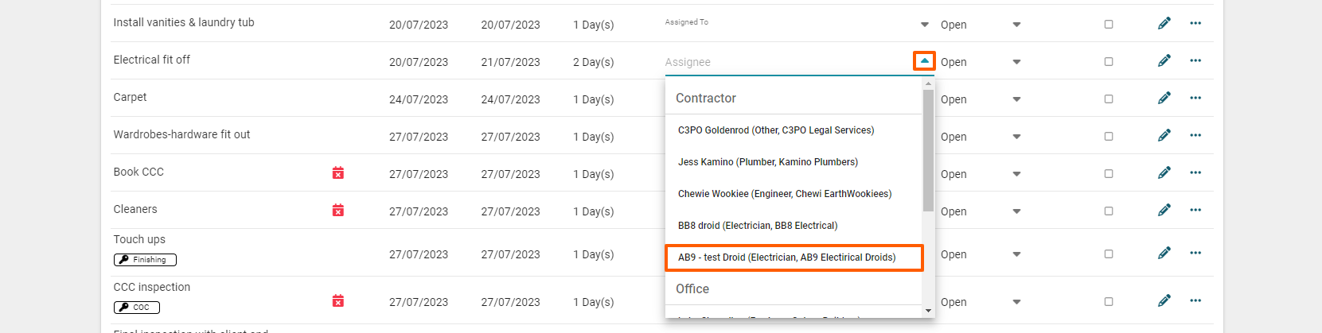Tick the checkbox for Book CCC row
The height and width of the screenshot is (333, 1322).
(x=1108, y=174)
